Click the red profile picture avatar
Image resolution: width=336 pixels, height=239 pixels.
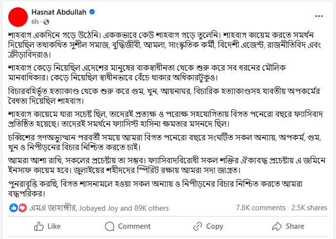(18, 17)
